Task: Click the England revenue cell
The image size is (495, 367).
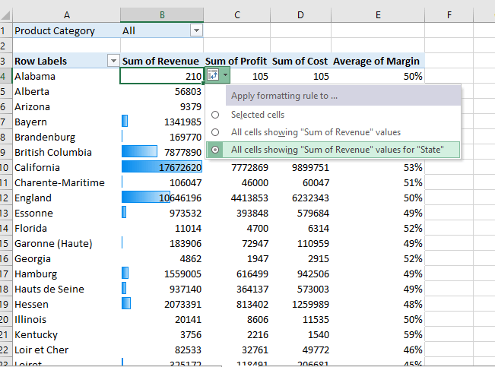Action: pos(161,198)
